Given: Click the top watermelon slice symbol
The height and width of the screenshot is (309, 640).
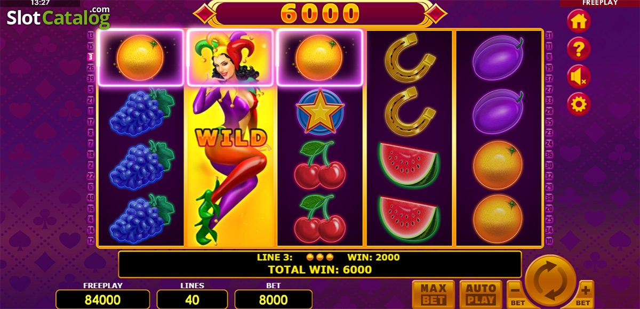Looking at the screenshot, I should click(x=409, y=164).
